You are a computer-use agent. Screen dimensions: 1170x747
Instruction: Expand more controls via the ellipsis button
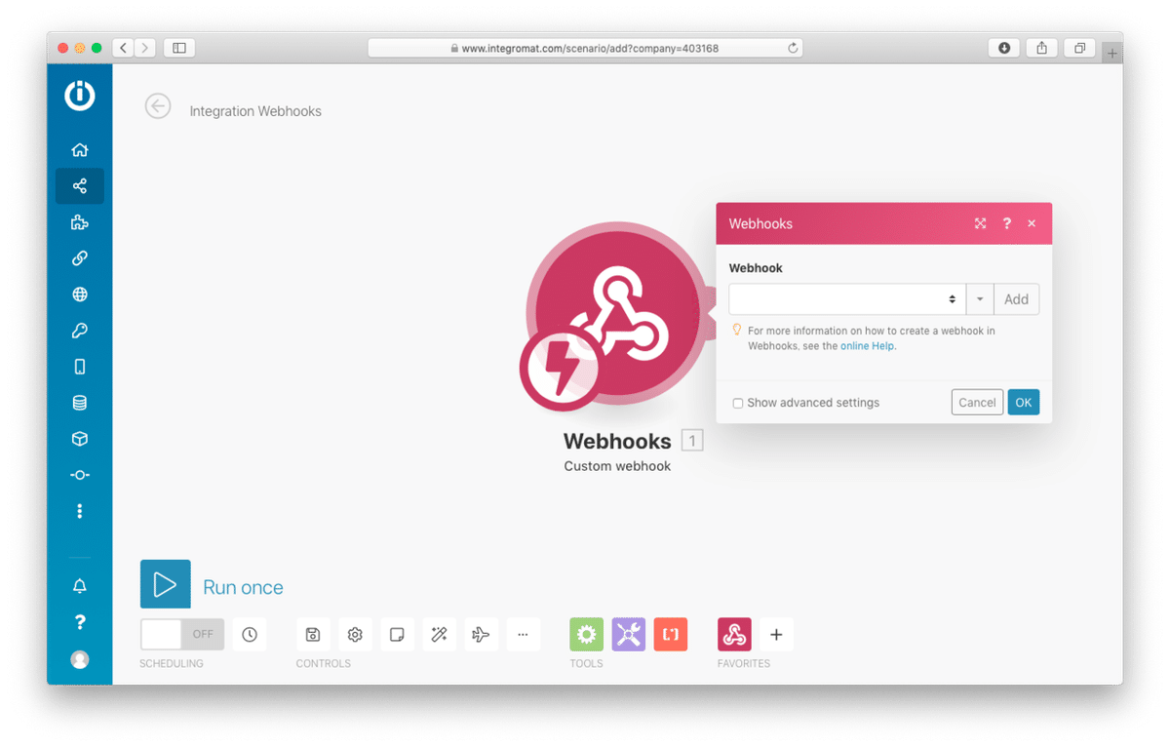coord(523,634)
